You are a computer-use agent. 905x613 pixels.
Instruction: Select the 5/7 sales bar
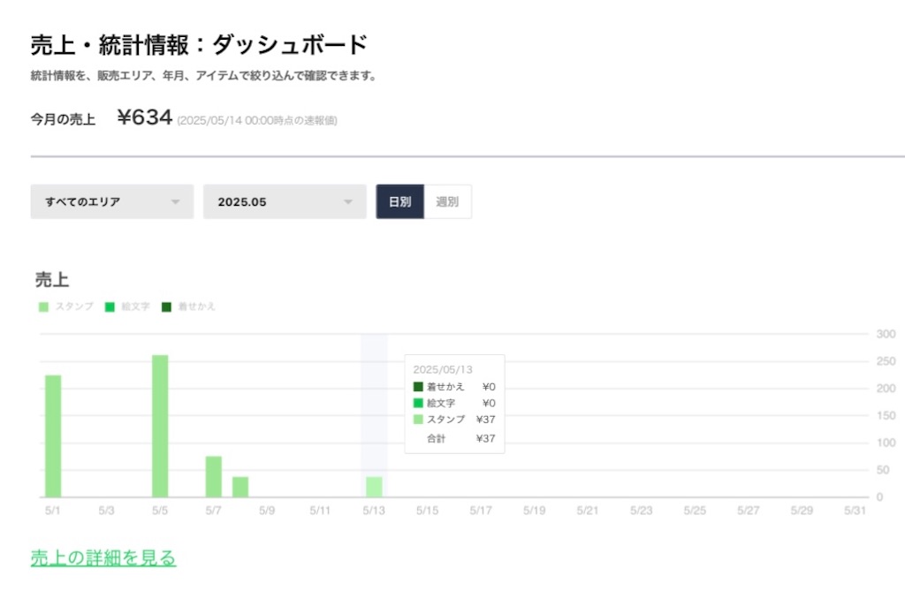[x=214, y=477]
